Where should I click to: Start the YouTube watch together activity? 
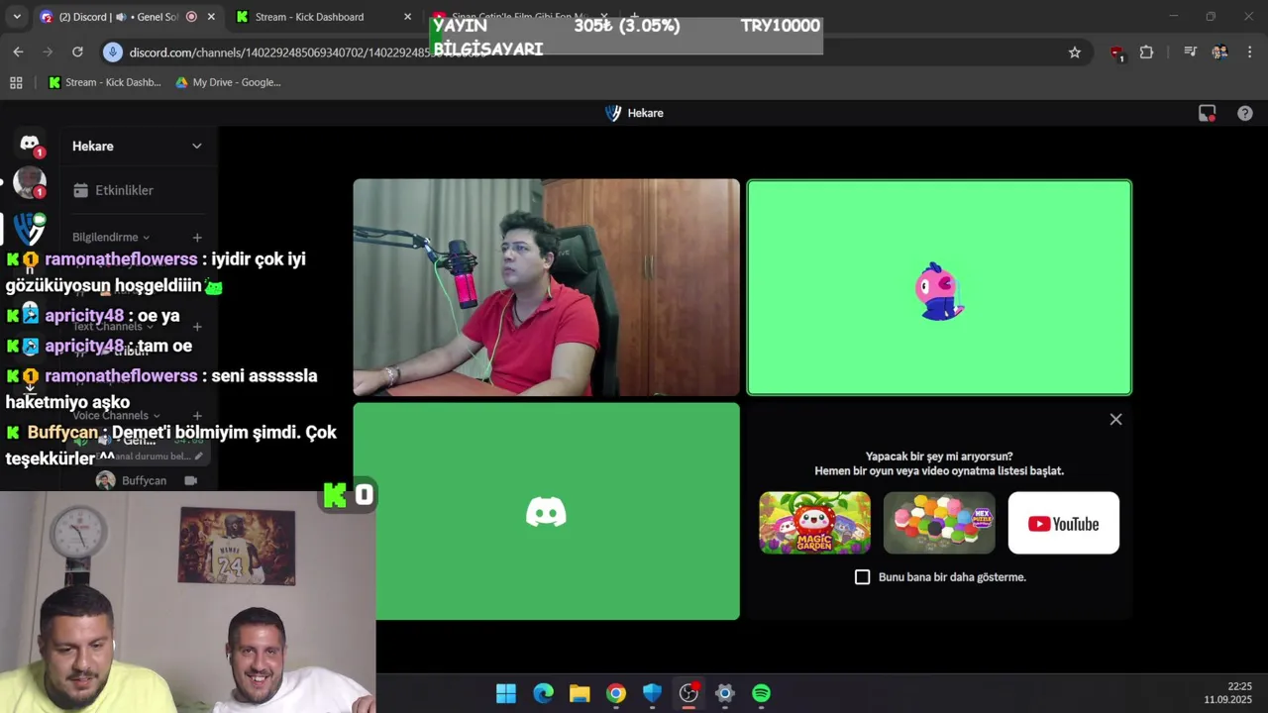point(1063,523)
